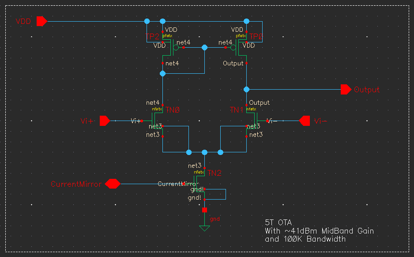414x257 pixels.
Task: Click the pfetx label on TP2
Action: pyautogui.click(x=167, y=36)
